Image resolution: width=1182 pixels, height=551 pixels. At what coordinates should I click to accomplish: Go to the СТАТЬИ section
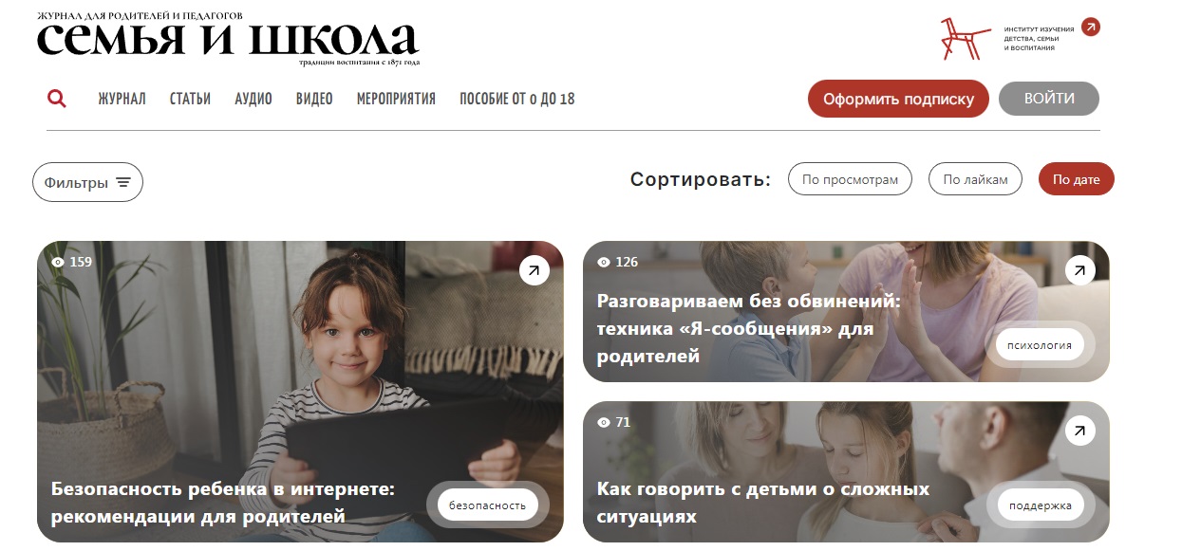(190, 99)
